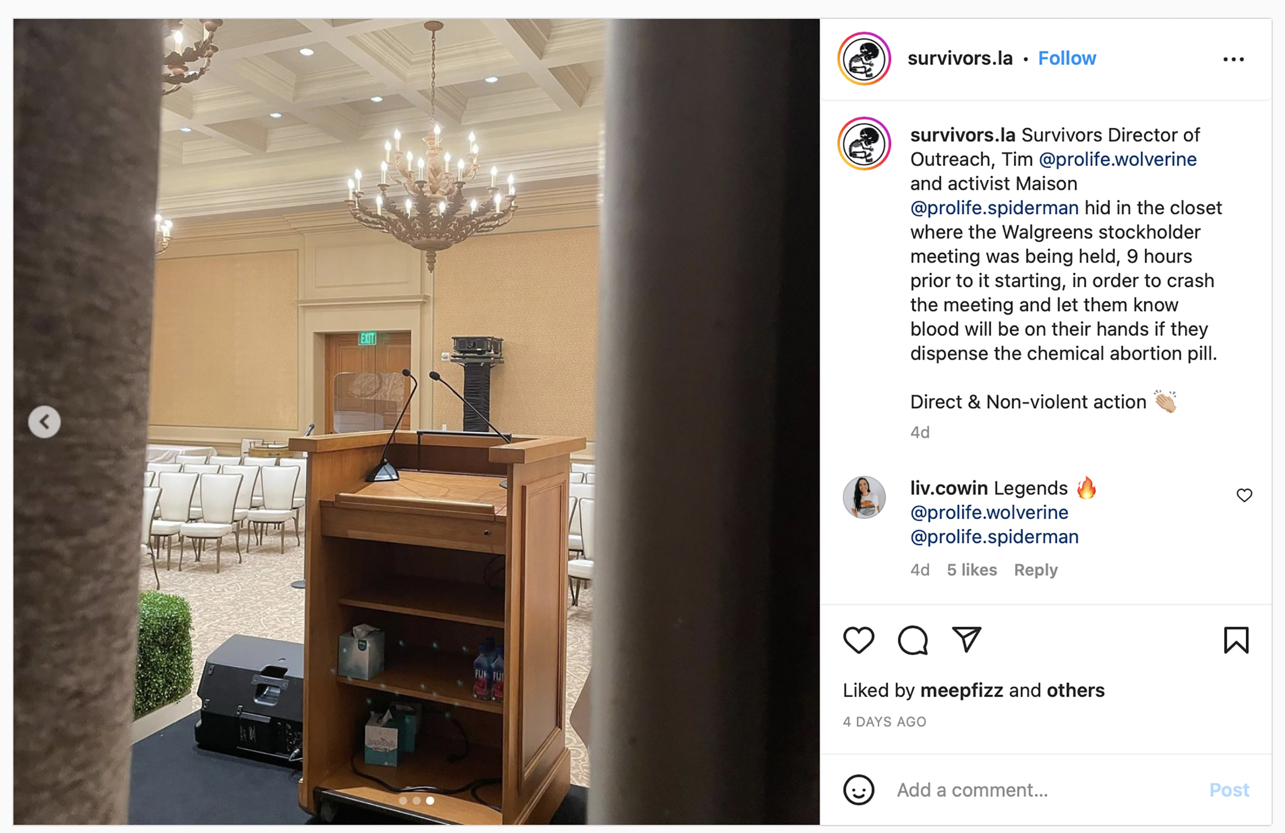
Task: Open the emoji picker smiley icon
Action: pyautogui.click(x=859, y=790)
